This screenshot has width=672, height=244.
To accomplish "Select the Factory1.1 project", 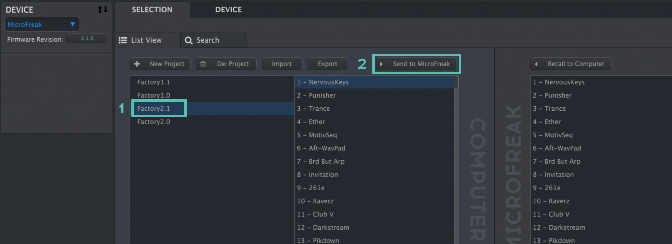I will point(154,82).
